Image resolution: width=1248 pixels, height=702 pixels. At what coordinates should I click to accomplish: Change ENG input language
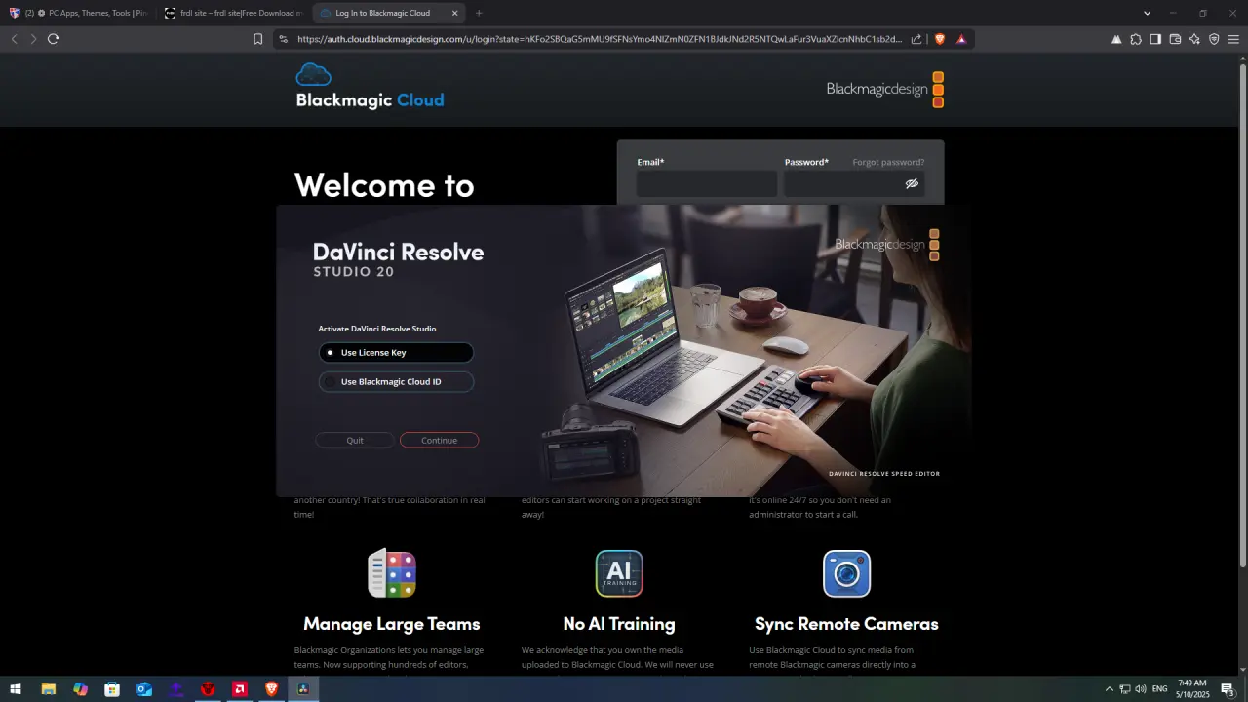(1160, 689)
